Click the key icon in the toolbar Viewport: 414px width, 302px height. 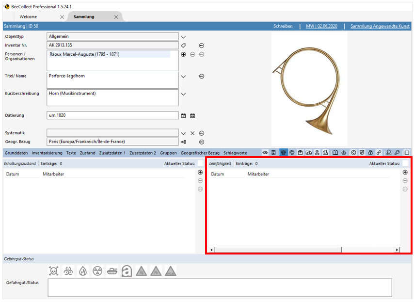pyautogui.click(x=397, y=153)
